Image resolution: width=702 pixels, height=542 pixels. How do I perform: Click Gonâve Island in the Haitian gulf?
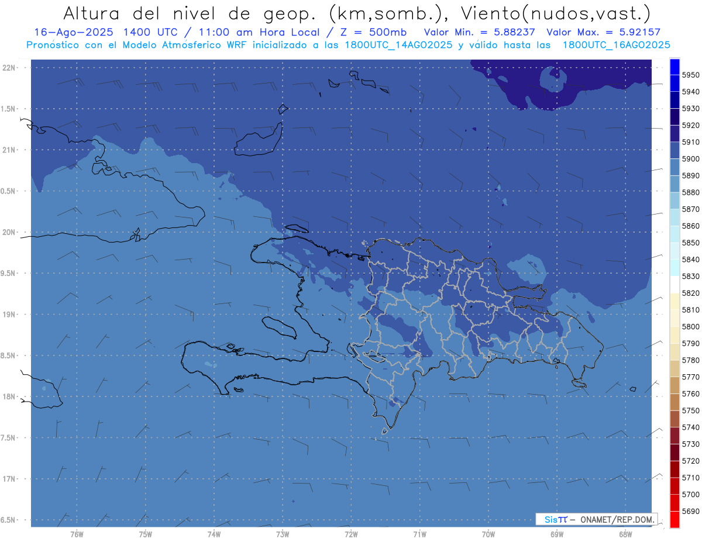click(x=280, y=327)
